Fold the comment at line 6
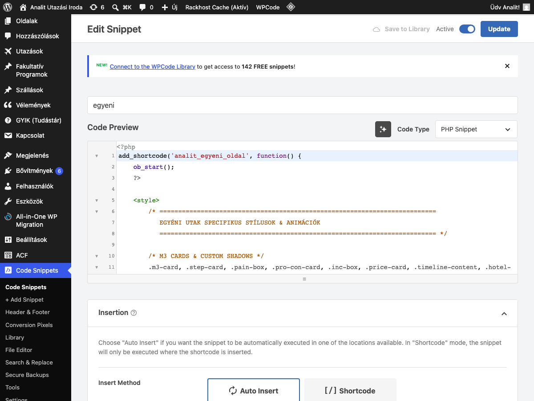The height and width of the screenshot is (401, 534). [97, 212]
